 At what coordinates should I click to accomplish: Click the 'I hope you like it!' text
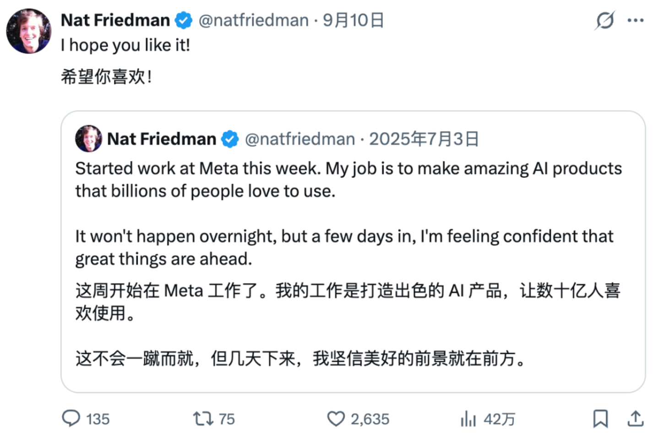click(x=125, y=45)
